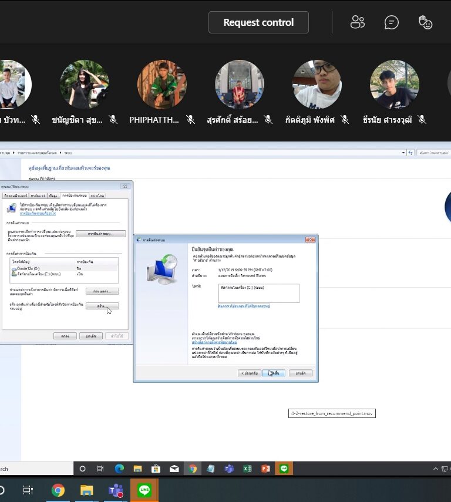Open the Teams meeting chat icon
The image size is (451, 502).
[392, 22]
